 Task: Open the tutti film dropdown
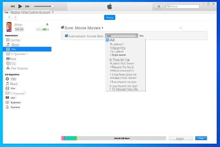pyautogui.click(x=122, y=36)
